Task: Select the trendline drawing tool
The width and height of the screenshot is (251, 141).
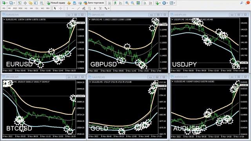Action: click(x=78, y=8)
